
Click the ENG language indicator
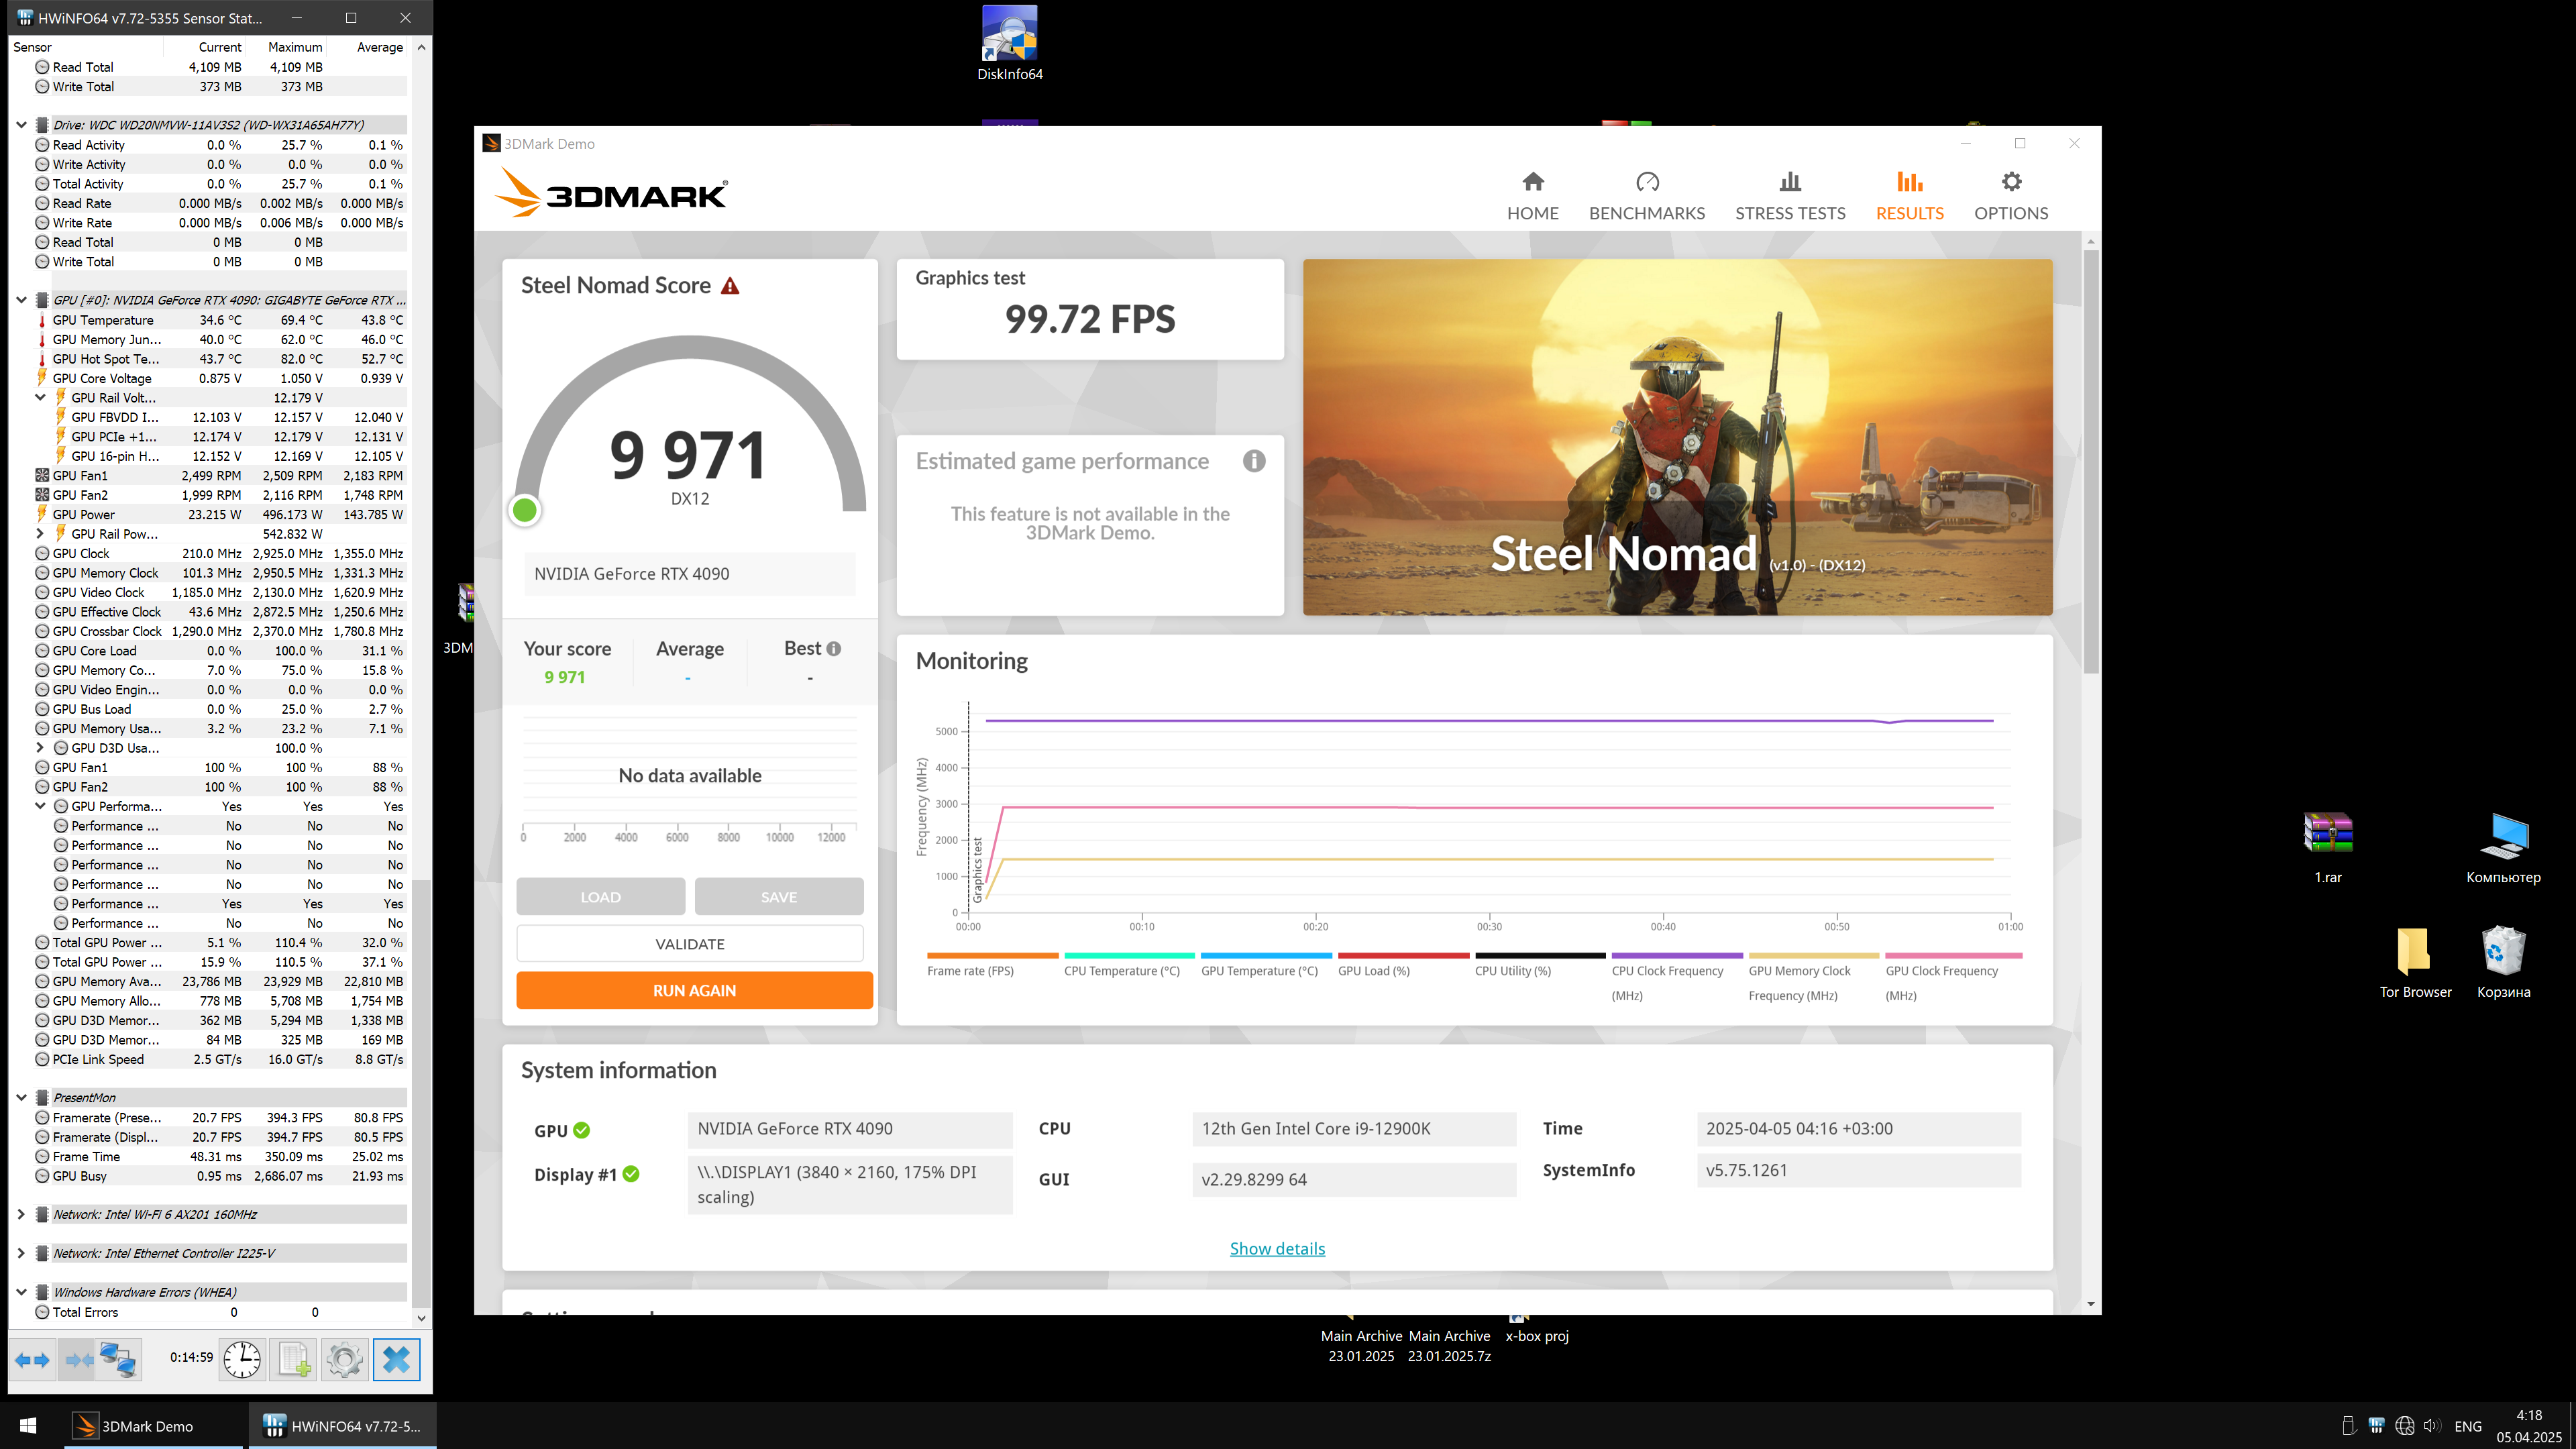(x=2467, y=1426)
